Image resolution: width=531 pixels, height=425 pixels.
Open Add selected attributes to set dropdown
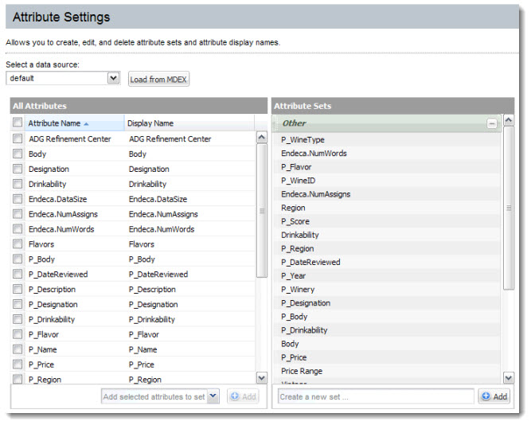coord(213,396)
